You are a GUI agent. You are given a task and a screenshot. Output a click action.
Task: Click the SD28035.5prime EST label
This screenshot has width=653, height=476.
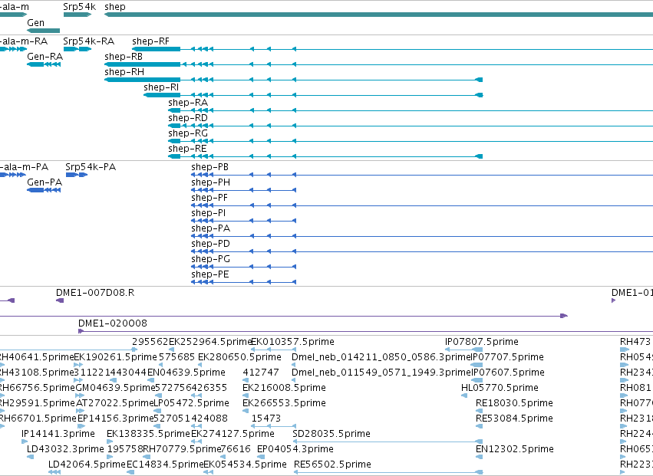331,434
